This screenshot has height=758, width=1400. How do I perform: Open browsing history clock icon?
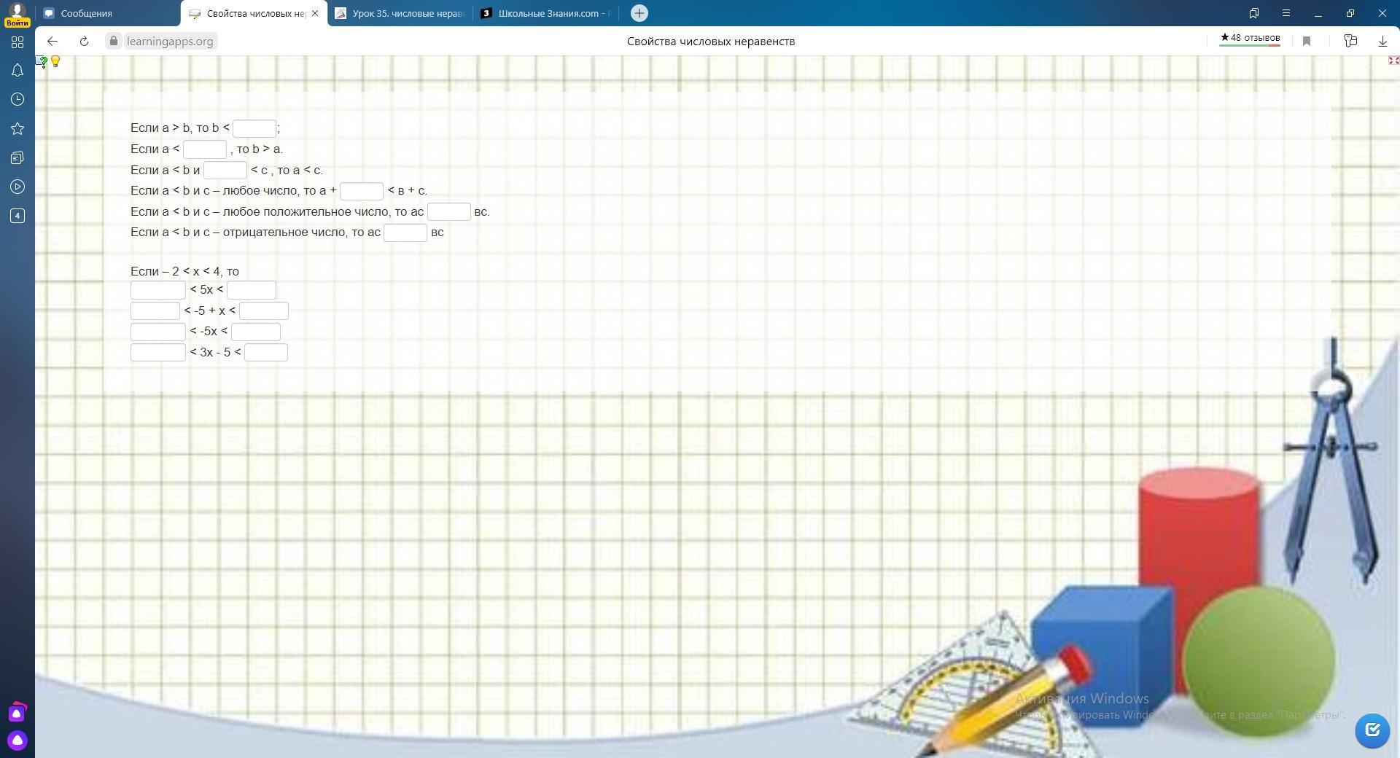[17, 99]
